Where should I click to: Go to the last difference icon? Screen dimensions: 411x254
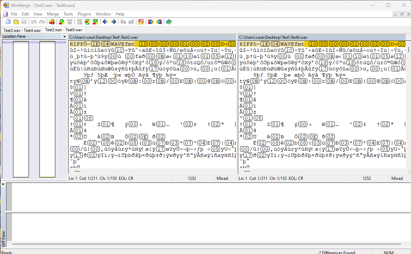(95, 22)
